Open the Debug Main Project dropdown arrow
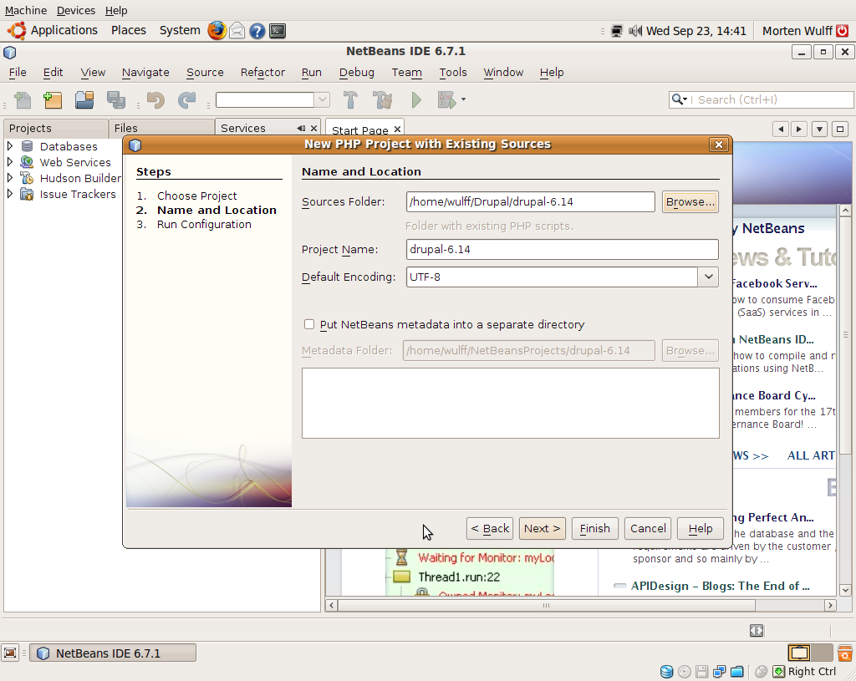 463,99
